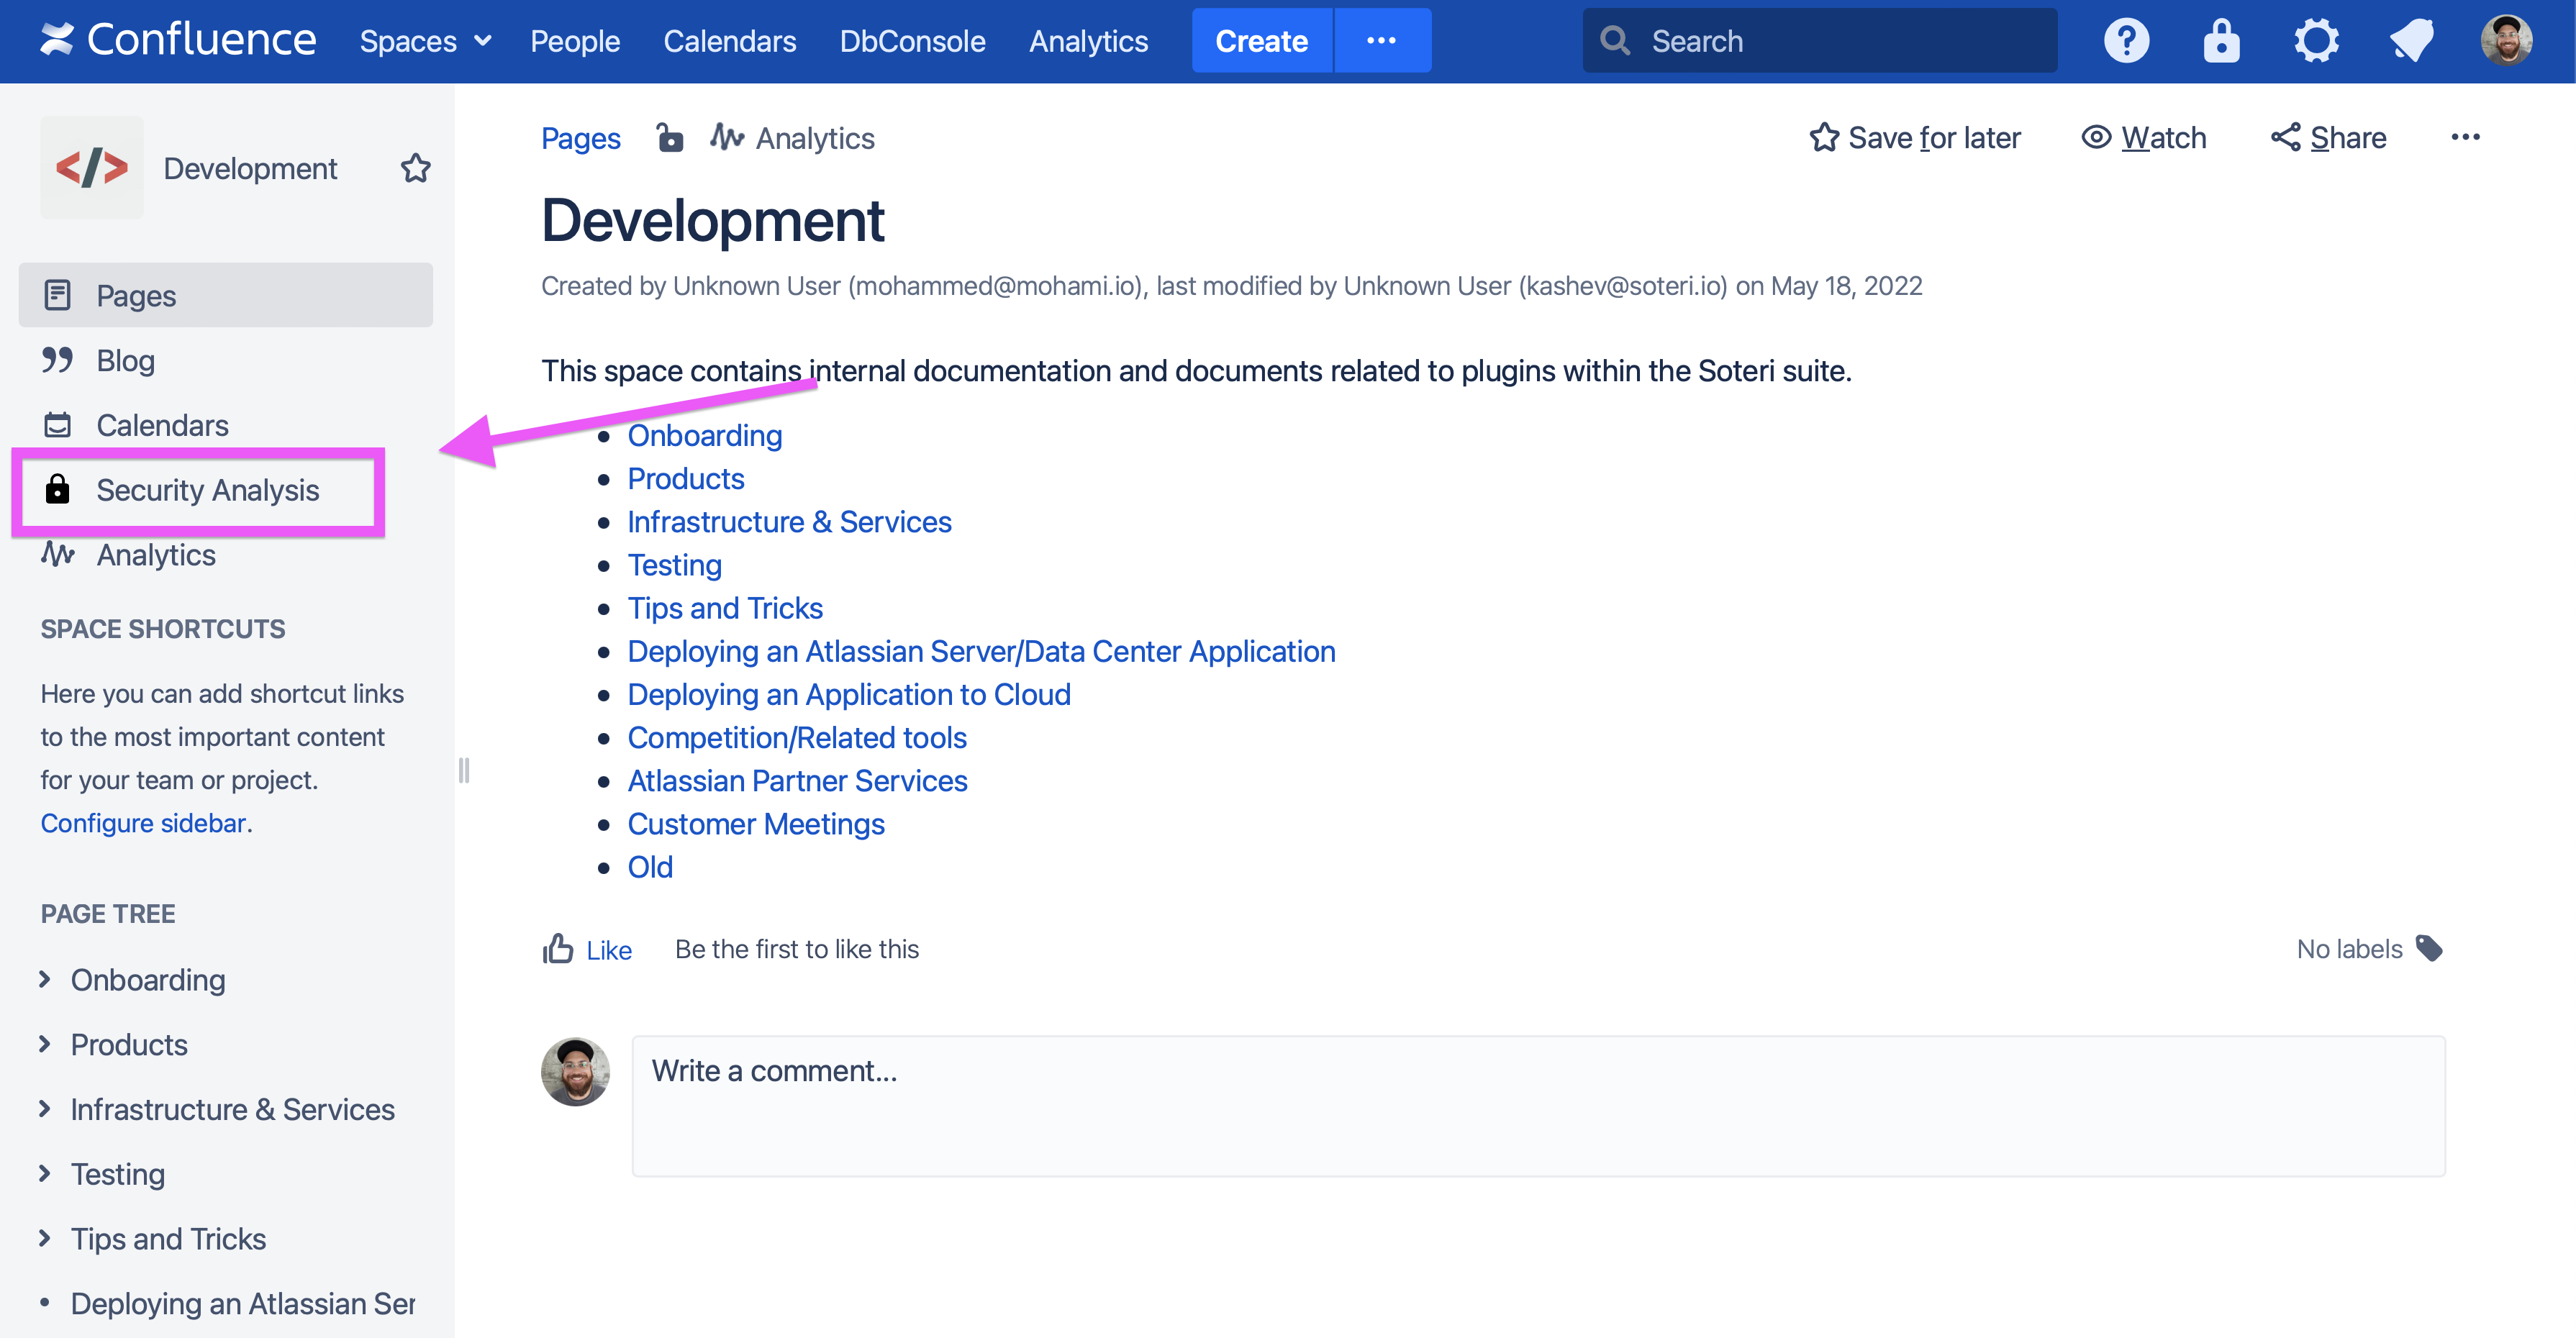
Task: Click the thumbs-up Like icon
Action: (x=558, y=948)
